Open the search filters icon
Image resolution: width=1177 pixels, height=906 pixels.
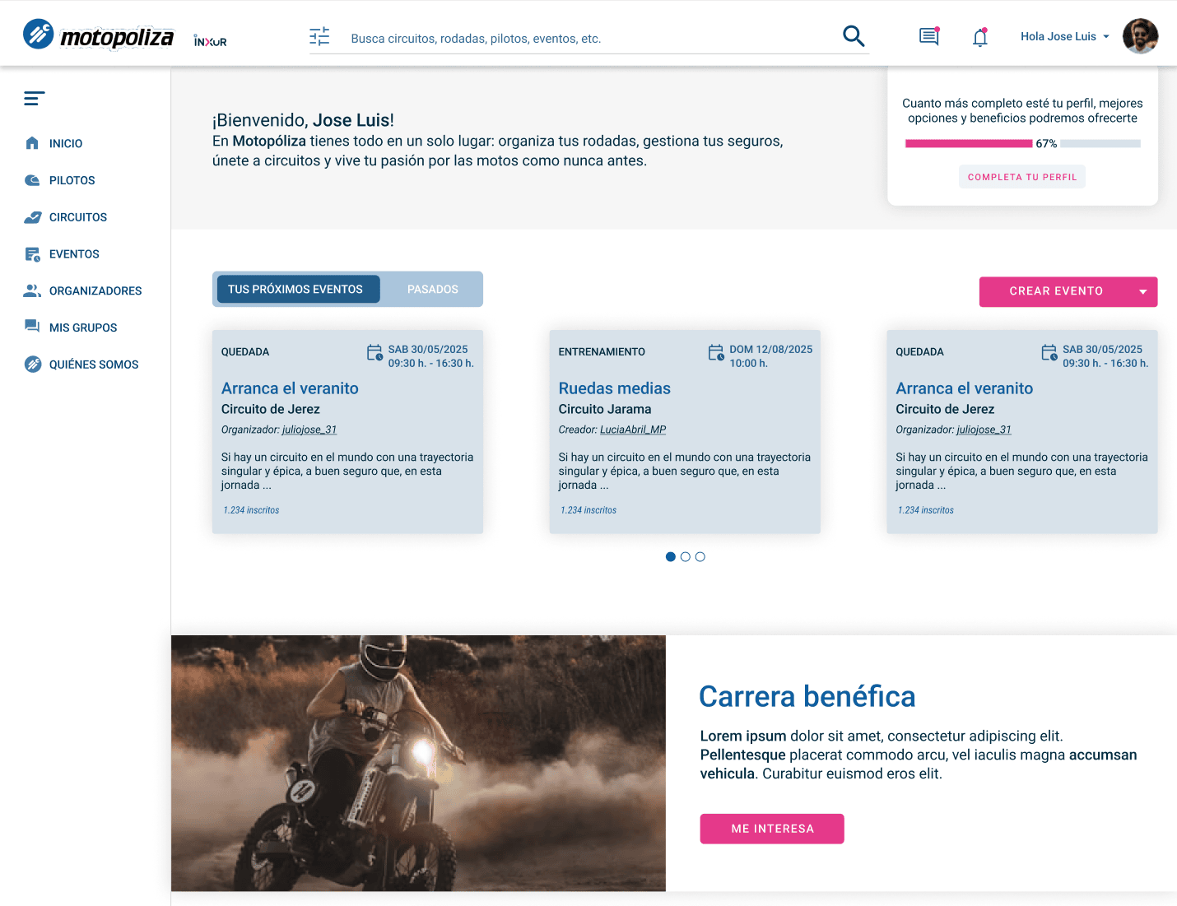click(x=319, y=36)
